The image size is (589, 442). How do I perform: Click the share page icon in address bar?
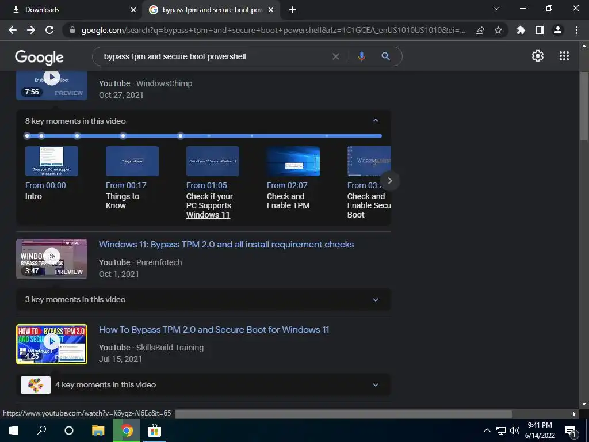pyautogui.click(x=480, y=30)
